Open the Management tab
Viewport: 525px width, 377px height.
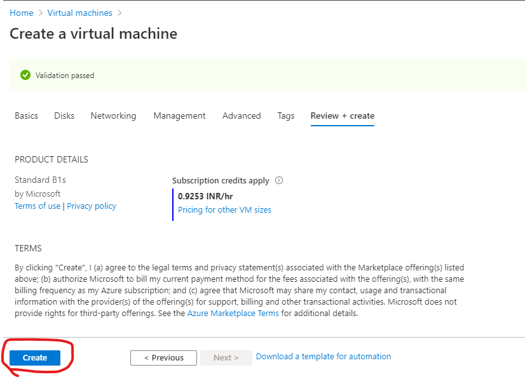tap(179, 116)
